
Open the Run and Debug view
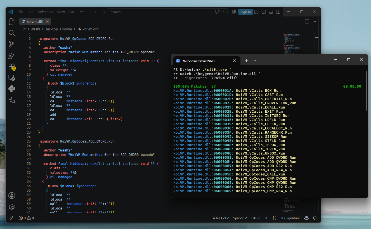coord(12,55)
